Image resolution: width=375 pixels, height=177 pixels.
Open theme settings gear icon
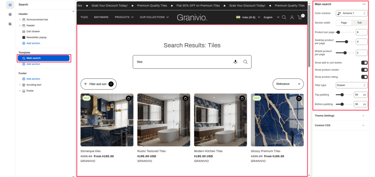(10, 14)
